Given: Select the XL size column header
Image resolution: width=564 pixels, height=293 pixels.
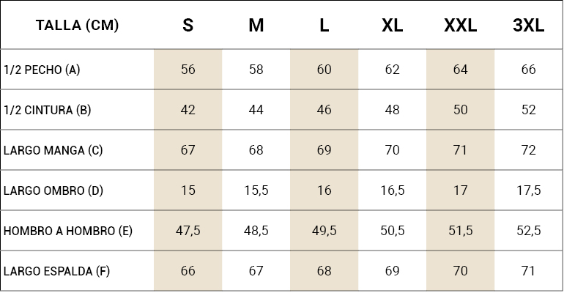Looking at the screenshot, I should click(392, 25).
